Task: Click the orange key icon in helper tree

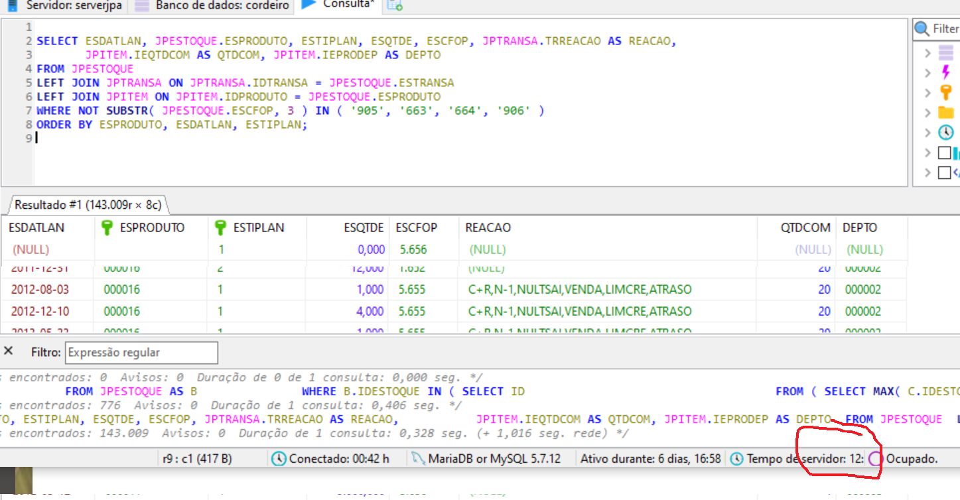Action: click(946, 93)
